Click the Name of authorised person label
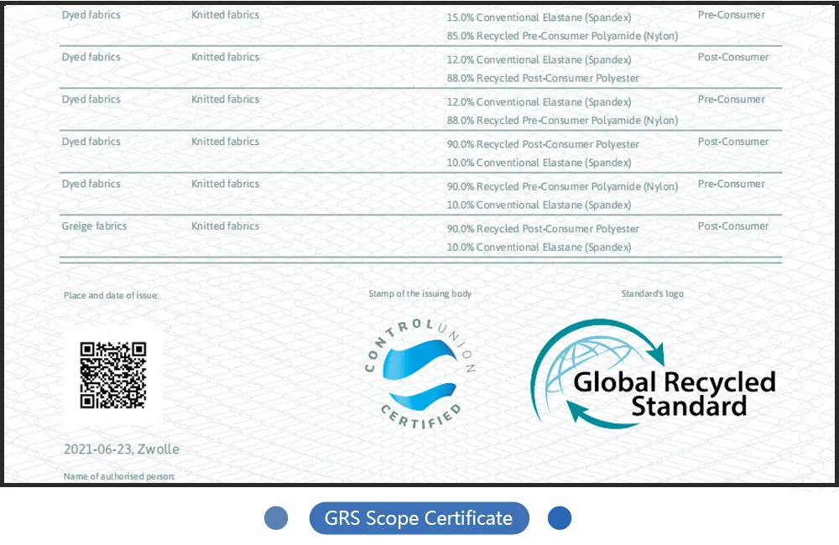This screenshot has height=545, width=839. [x=119, y=476]
